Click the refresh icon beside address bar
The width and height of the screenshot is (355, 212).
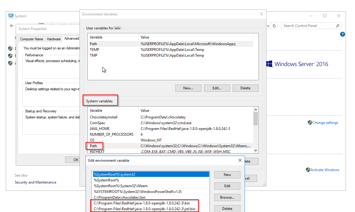274,26
